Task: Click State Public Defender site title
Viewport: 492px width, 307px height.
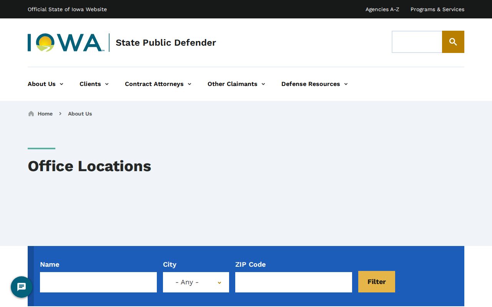Action: pos(166,43)
